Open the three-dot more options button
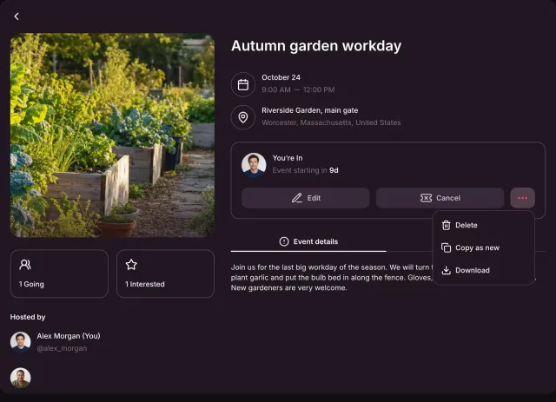Viewport: 556px width, 402px height. (x=522, y=198)
